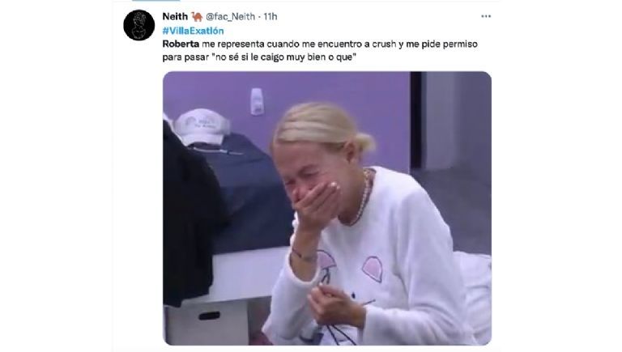Click the white storage box in the photo
Viewport: 622px width, 352px height.
point(207,323)
